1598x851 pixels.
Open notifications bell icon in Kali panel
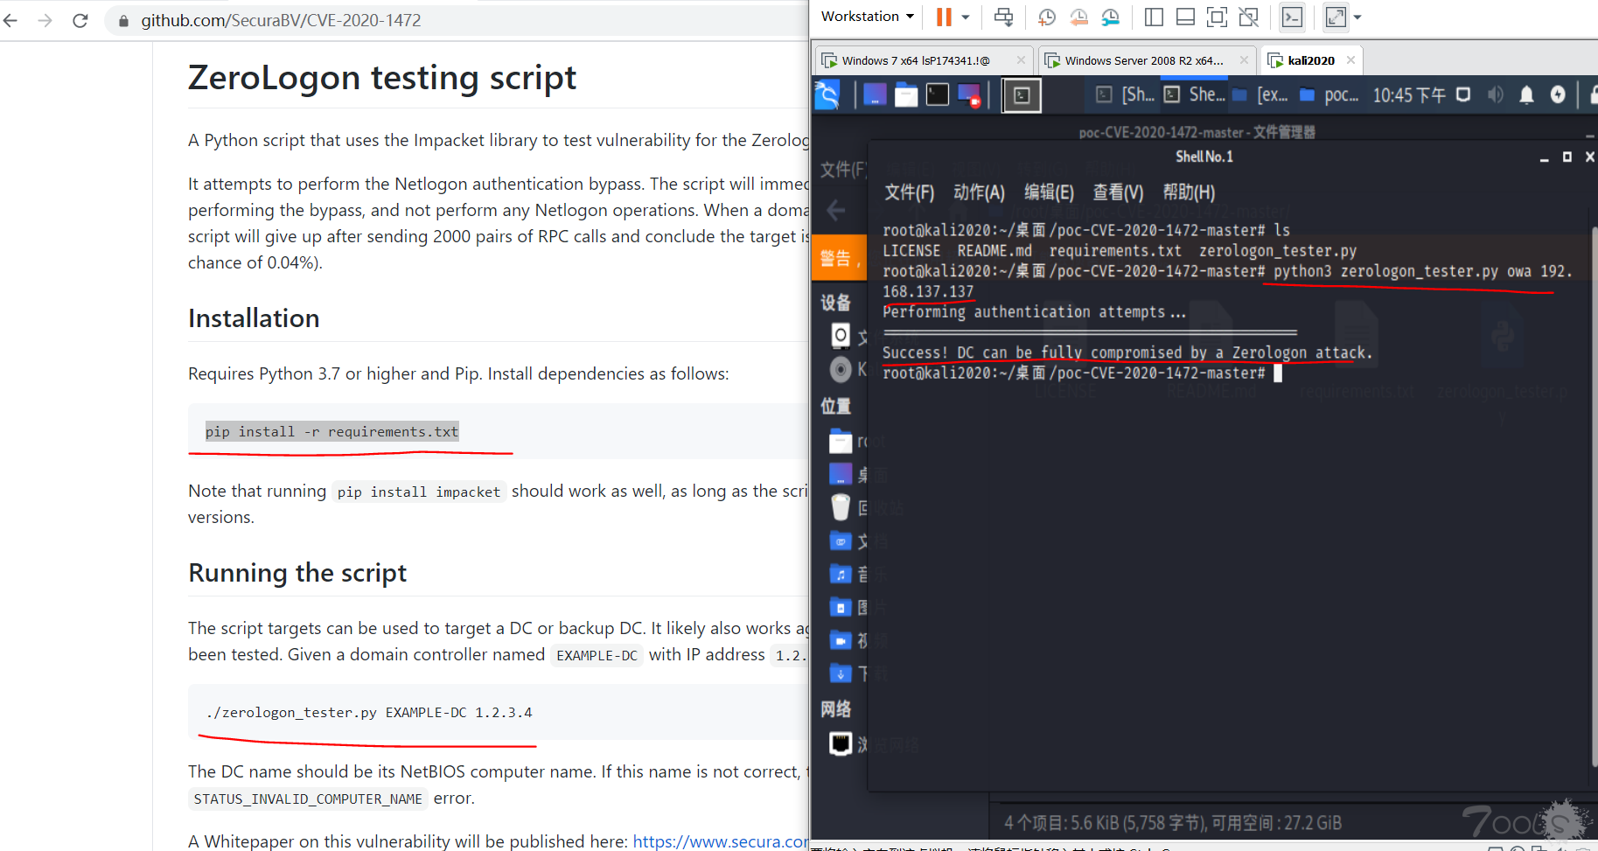click(1527, 94)
